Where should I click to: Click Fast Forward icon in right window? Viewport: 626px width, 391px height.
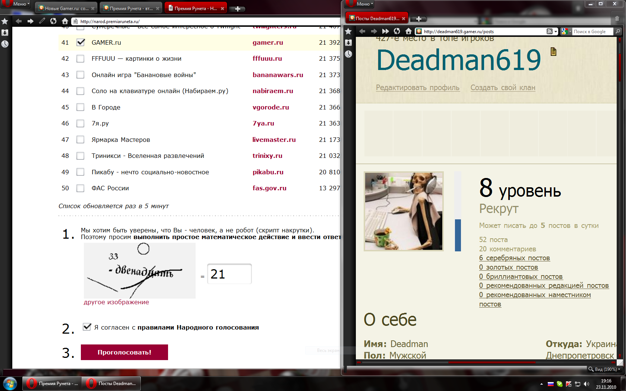[x=385, y=31]
